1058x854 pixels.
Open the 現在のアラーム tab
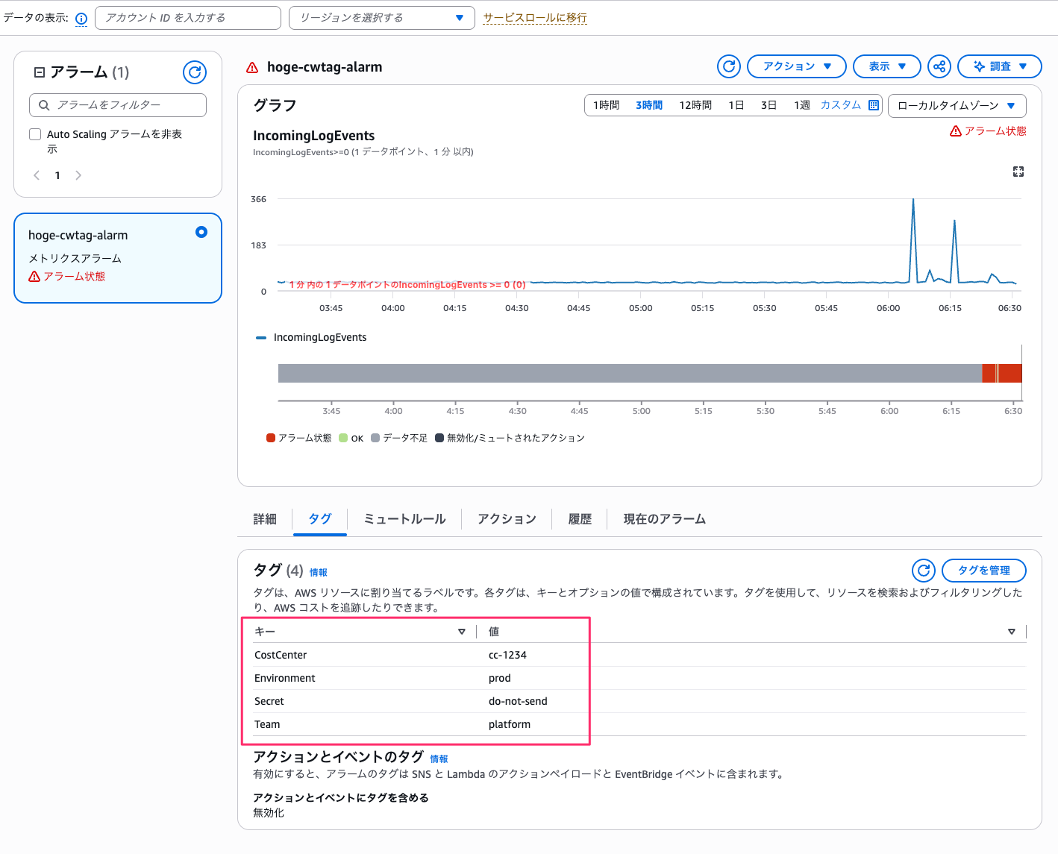point(665,519)
